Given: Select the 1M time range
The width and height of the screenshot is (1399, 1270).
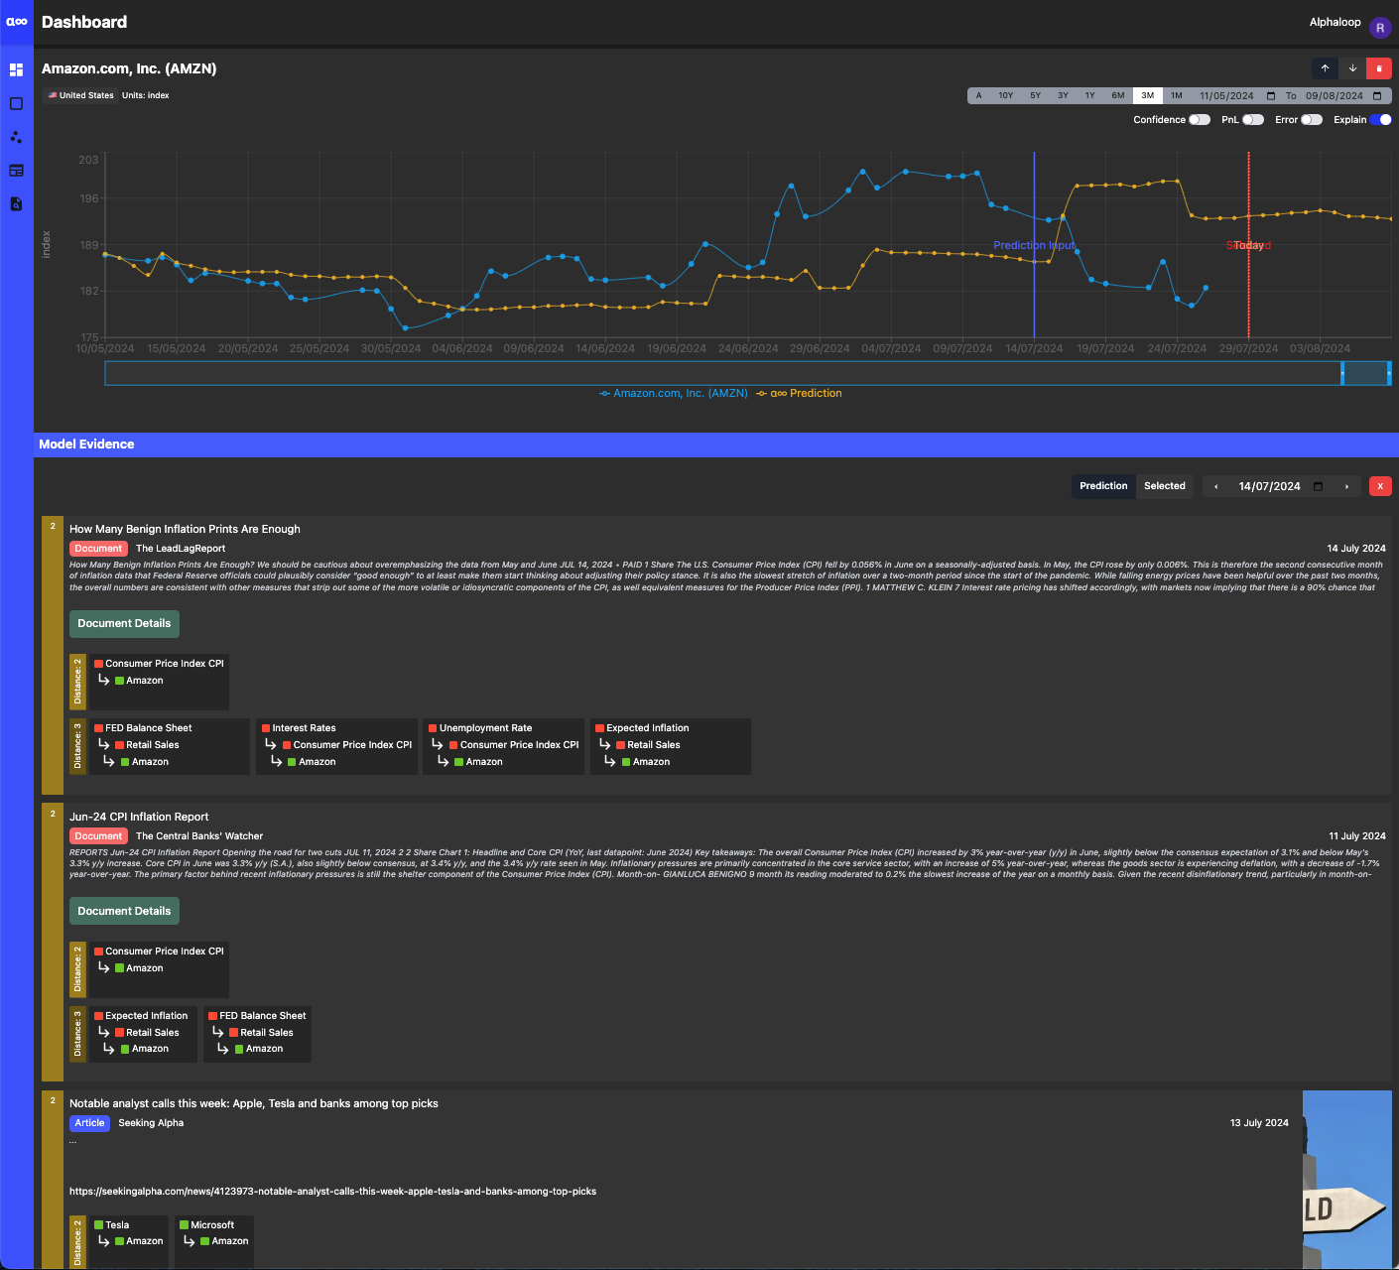Looking at the screenshot, I should [x=1177, y=96].
